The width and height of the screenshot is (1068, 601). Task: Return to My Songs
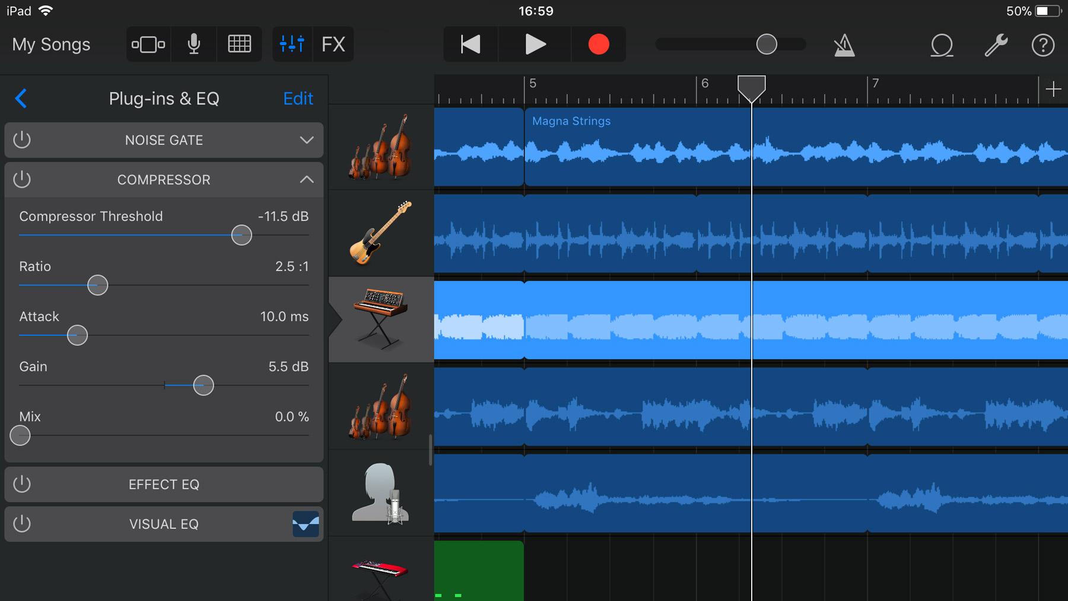click(50, 44)
